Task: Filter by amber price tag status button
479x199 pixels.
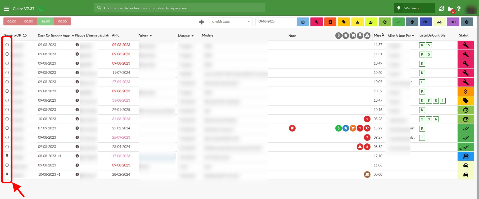Action: 344,22
